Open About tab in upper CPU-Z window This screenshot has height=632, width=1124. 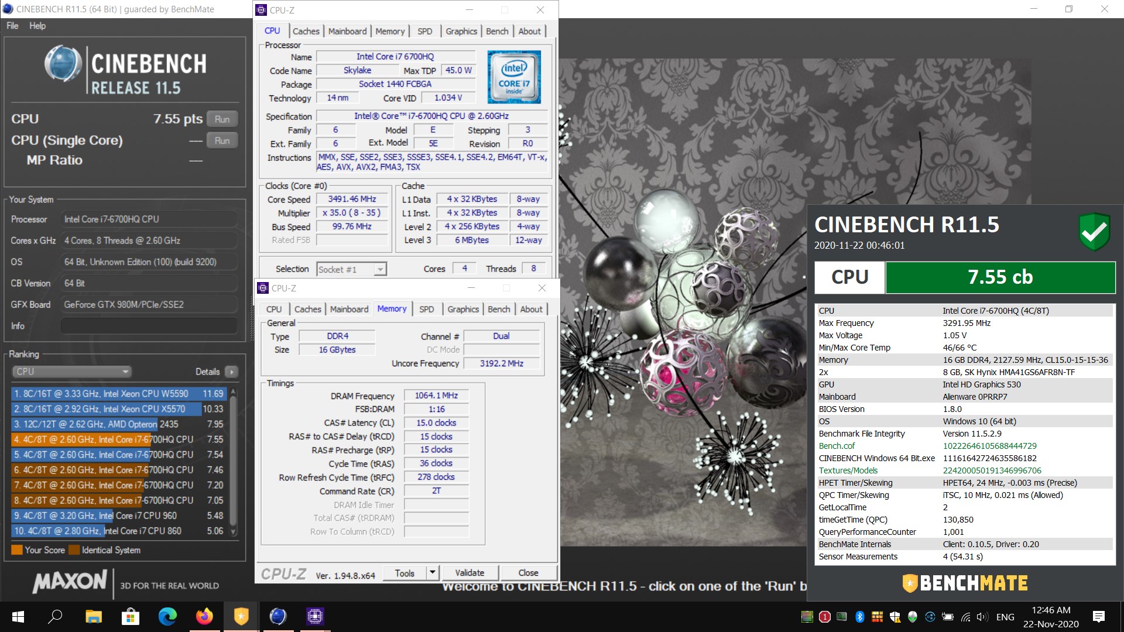[x=530, y=31]
